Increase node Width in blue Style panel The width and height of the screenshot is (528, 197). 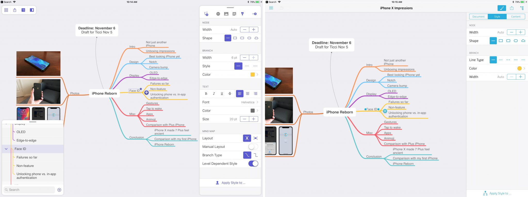521,32
